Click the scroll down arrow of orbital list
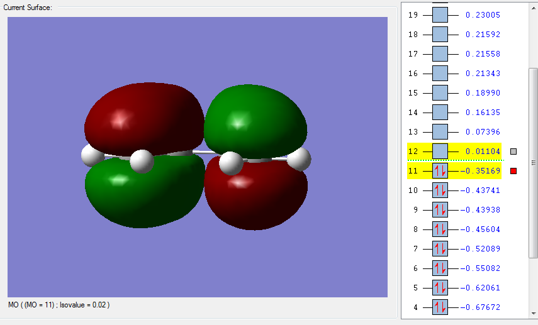 pyautogui.click(x=533, y=313)
